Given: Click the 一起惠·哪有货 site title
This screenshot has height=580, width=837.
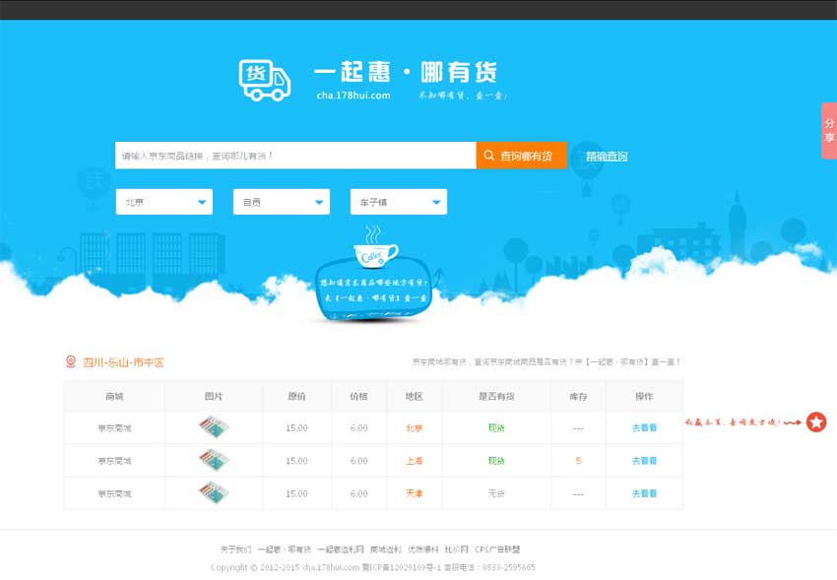Looking at the screenshot, I should click(406, 72).
